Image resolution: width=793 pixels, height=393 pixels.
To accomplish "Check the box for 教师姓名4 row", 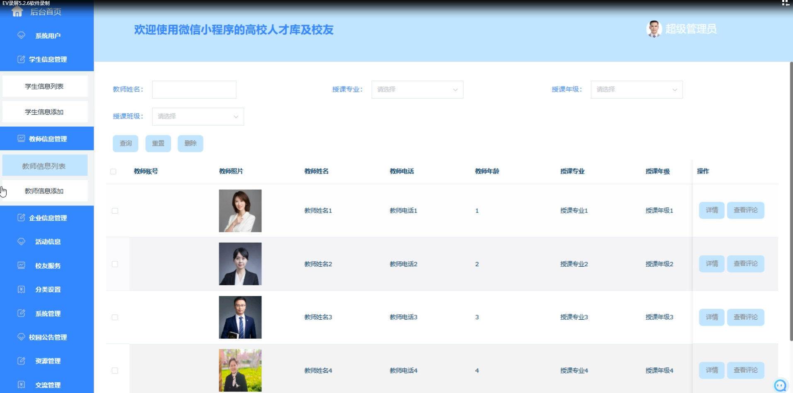I will (115, 371).
